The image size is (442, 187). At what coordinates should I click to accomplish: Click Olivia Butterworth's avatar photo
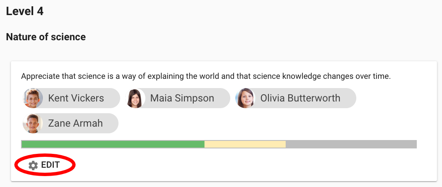tap(245, 98)
